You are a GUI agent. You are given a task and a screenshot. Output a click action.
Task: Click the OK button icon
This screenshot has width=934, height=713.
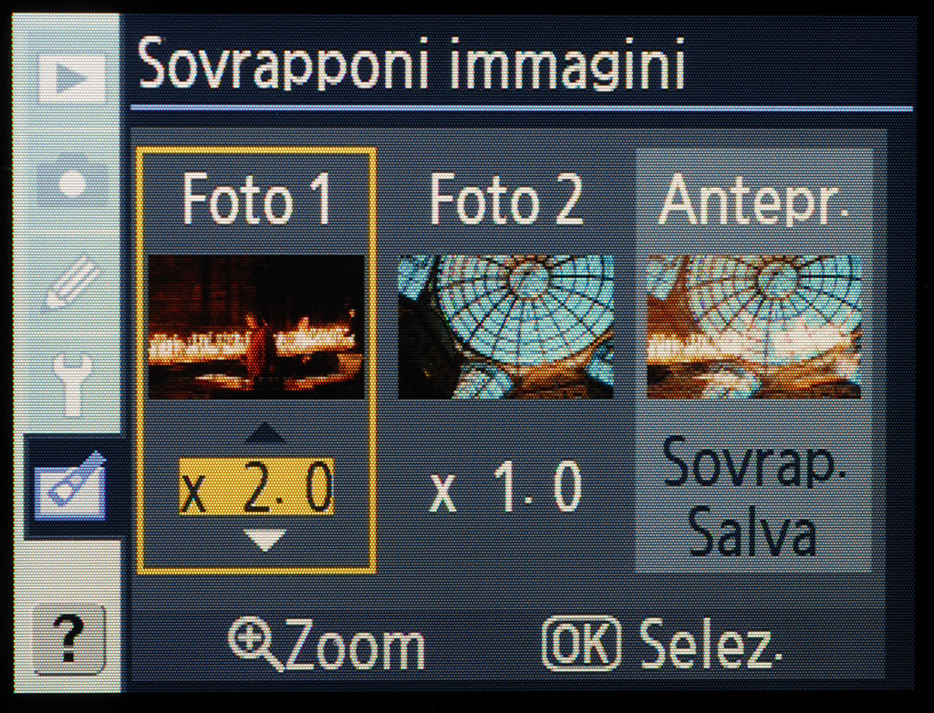(581, 644)
